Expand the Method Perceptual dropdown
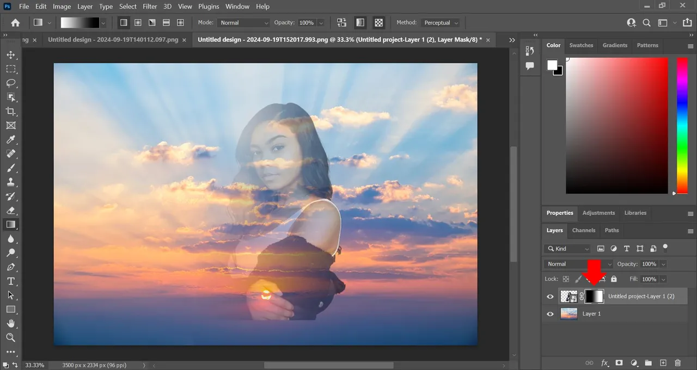The height and width of the screenshot is (370, 697). coord(441,23)
